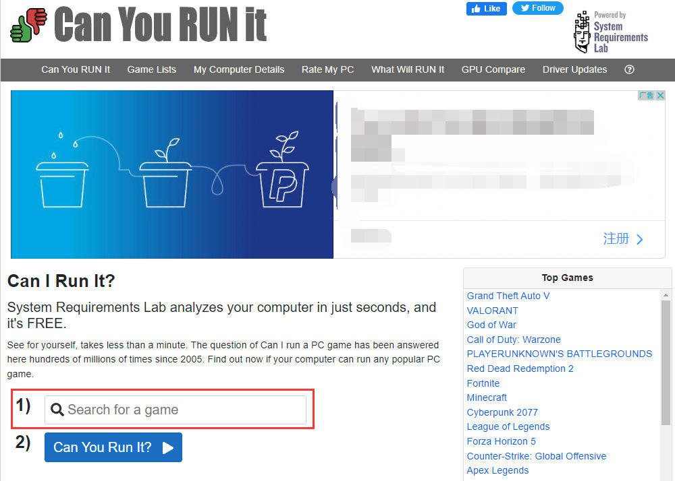
Task: Open Game Lists menu item
Action: click(x=151, y=69)
